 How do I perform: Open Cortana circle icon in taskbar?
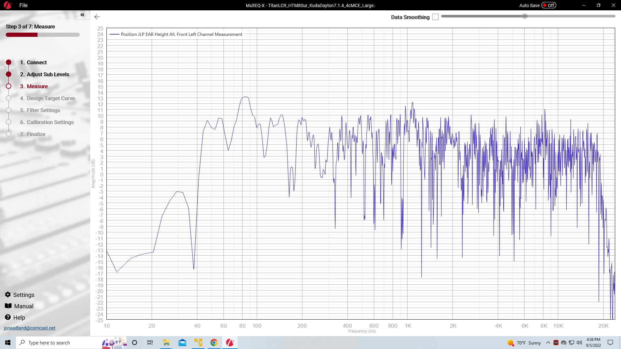point(135,343)
